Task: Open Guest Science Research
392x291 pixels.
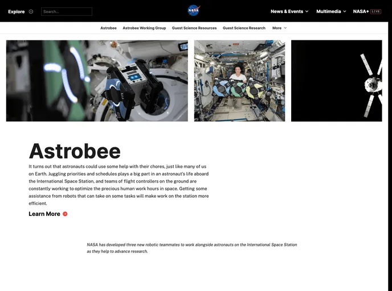Action: tap(244, 28)
